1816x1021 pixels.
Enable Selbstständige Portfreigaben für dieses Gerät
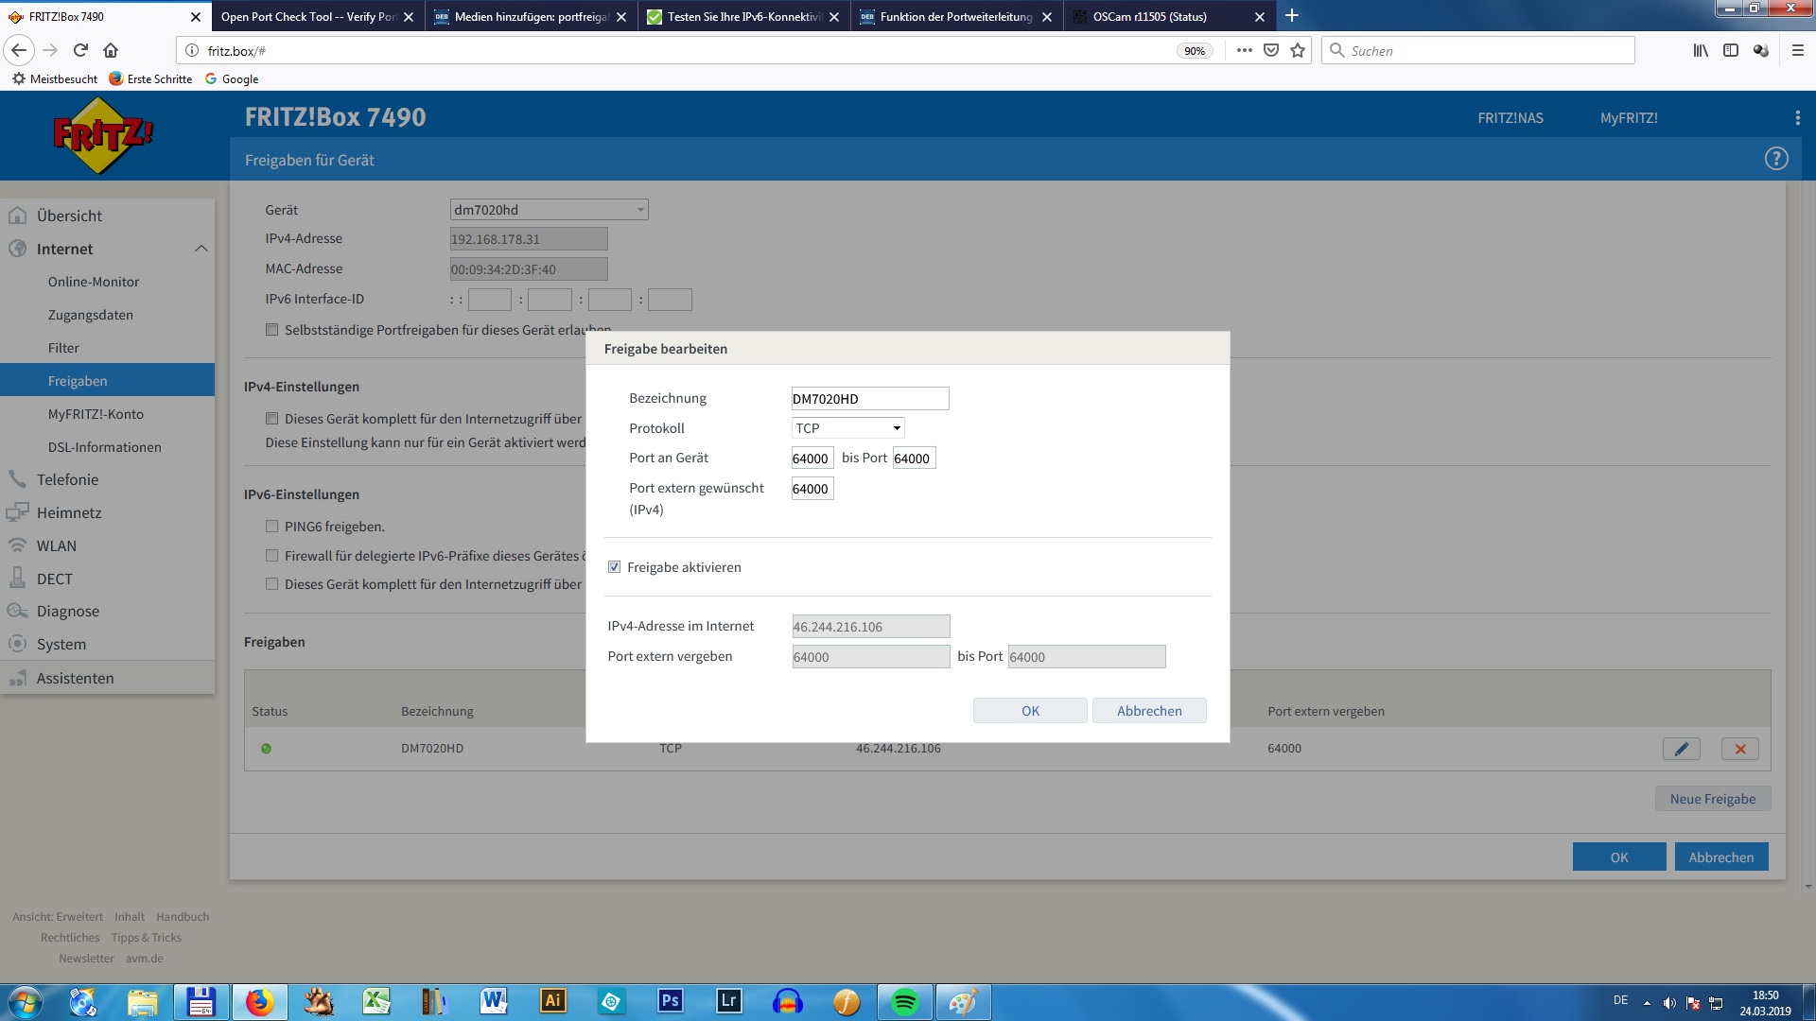271,330
